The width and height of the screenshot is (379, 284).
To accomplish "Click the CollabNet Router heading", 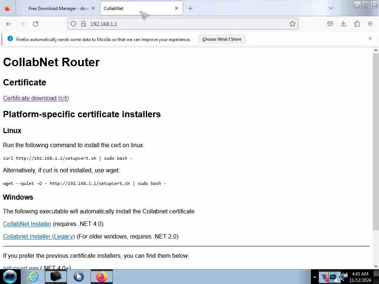I will tap(51, 62).
